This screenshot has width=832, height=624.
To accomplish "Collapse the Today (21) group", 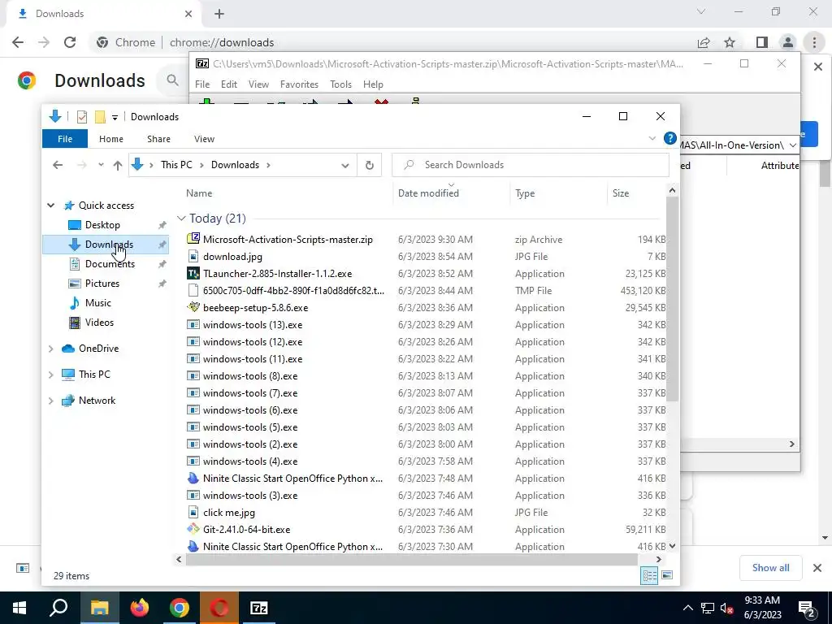I will click(181, 218).
